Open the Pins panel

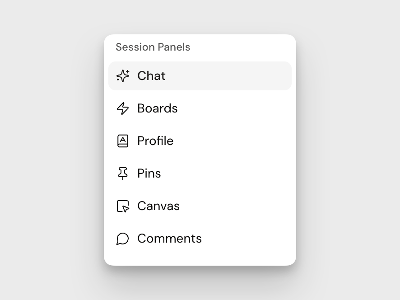pos(200,173)
